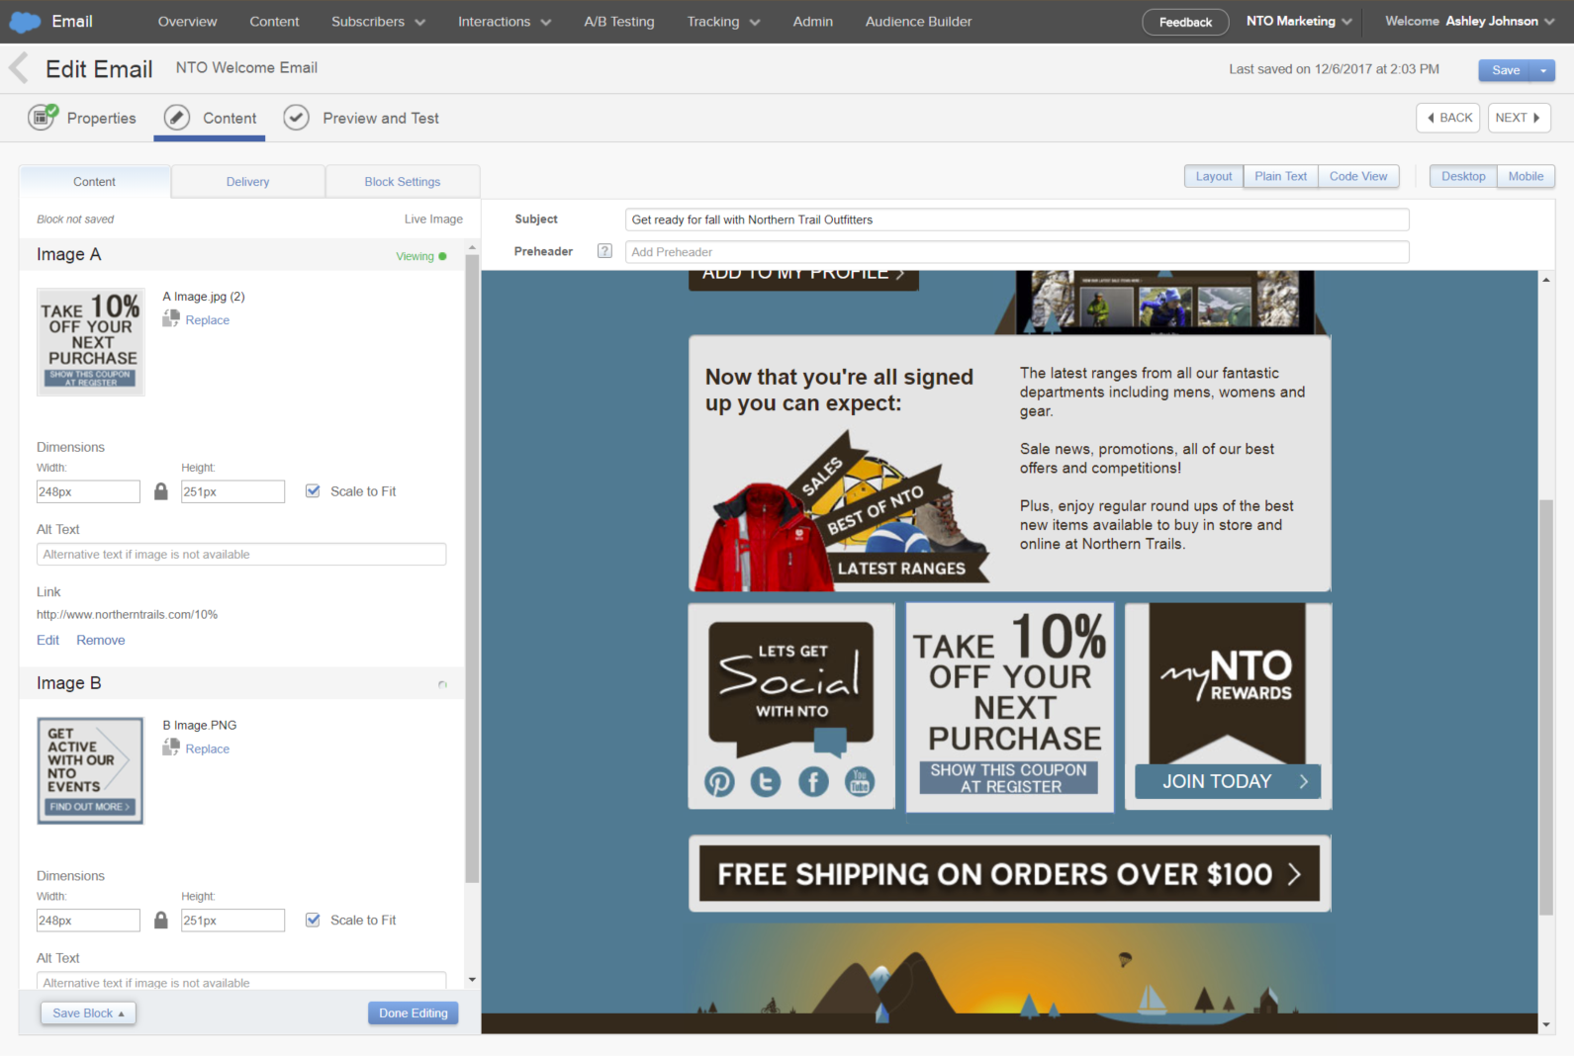Click the Image A replace icon
This screenshot has width=1574, height=1056.
coord(171,318)
